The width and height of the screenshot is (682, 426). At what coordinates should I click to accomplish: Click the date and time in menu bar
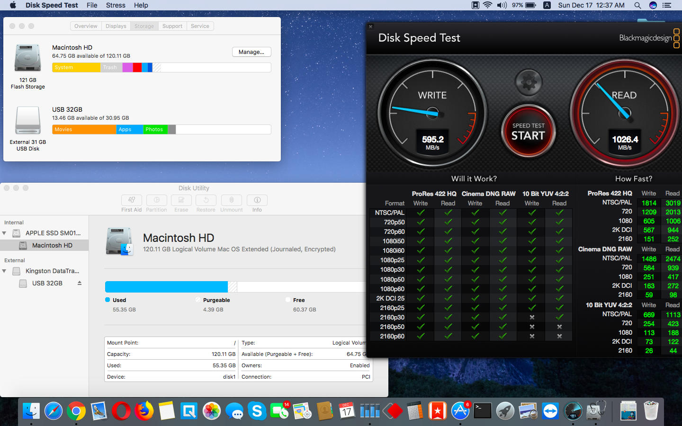pos(591,5)
